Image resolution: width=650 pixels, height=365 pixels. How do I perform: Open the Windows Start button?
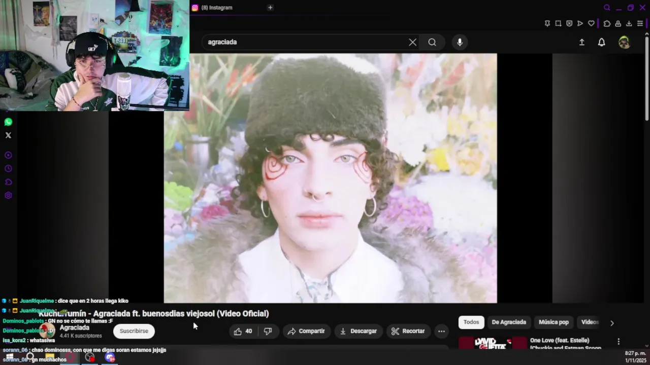9,358
